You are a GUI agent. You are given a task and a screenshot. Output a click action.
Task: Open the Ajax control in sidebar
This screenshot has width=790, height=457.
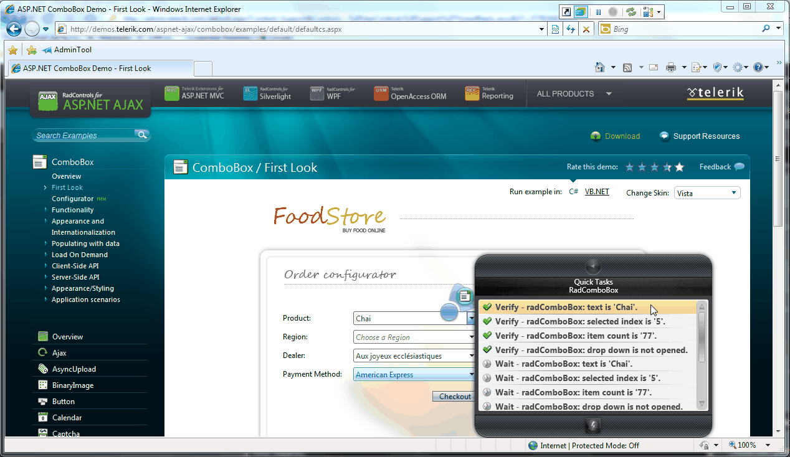coord(59,353)
